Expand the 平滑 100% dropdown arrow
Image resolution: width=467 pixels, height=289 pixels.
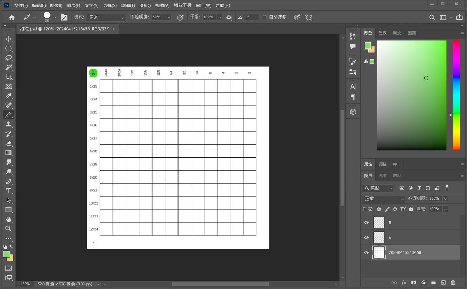click(219, 17)
